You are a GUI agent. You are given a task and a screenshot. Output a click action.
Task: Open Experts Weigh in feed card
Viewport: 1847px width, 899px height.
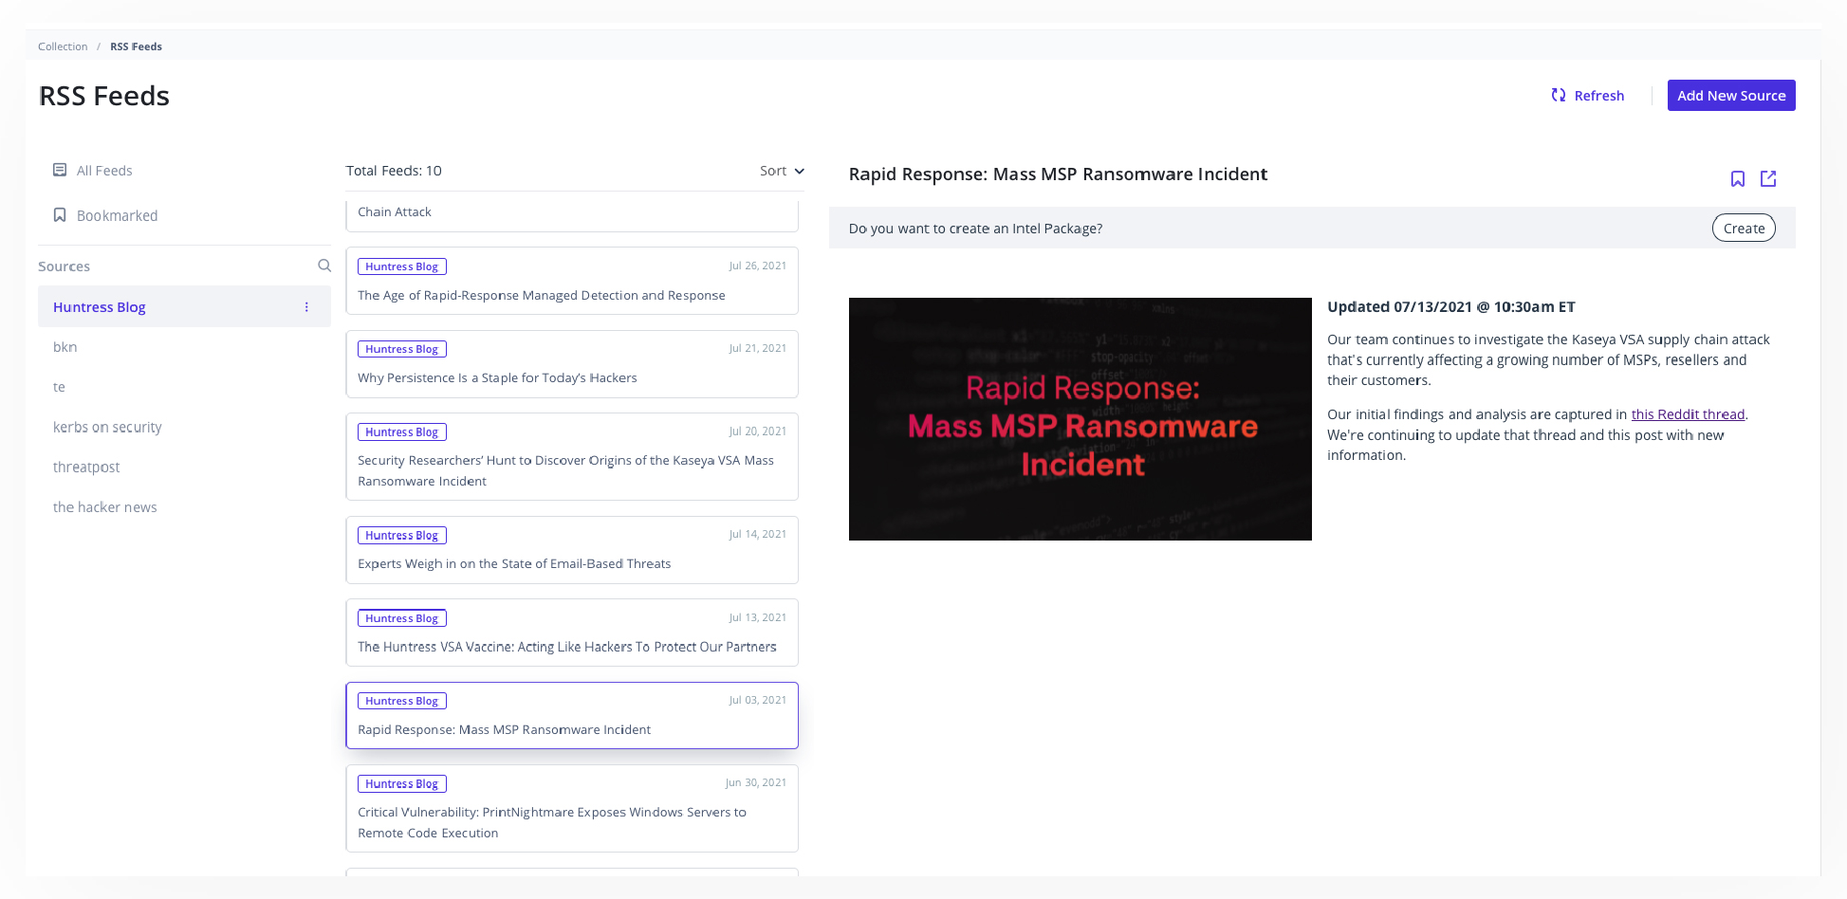click(572, 550)
